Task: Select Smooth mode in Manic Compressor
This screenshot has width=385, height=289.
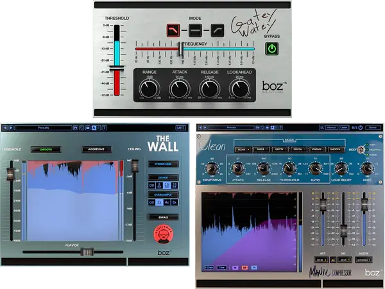Action: [x=336, y=150]
